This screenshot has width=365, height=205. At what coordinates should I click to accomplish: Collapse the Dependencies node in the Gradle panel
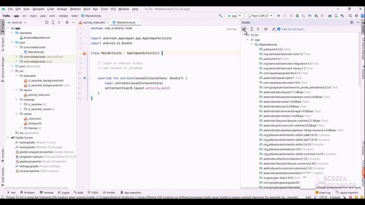pyautogui.click(x=252, y=44)
